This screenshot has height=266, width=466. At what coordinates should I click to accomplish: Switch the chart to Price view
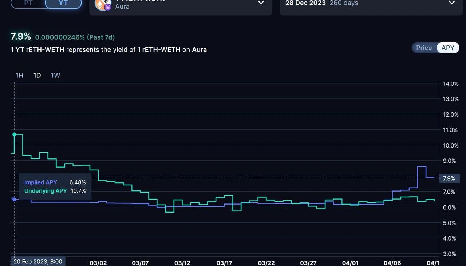(x=424, y=48)
